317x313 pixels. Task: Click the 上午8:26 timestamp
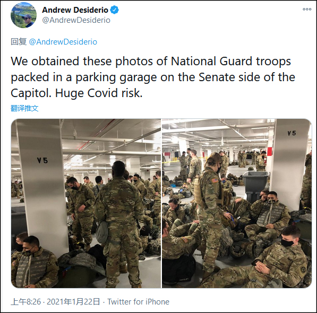point(26,302)
